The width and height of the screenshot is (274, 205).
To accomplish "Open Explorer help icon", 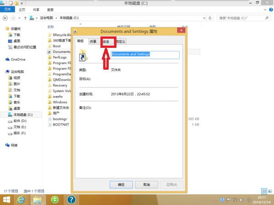I will pos(271,10).
